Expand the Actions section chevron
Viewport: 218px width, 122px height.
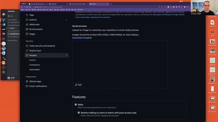(66, 20)
